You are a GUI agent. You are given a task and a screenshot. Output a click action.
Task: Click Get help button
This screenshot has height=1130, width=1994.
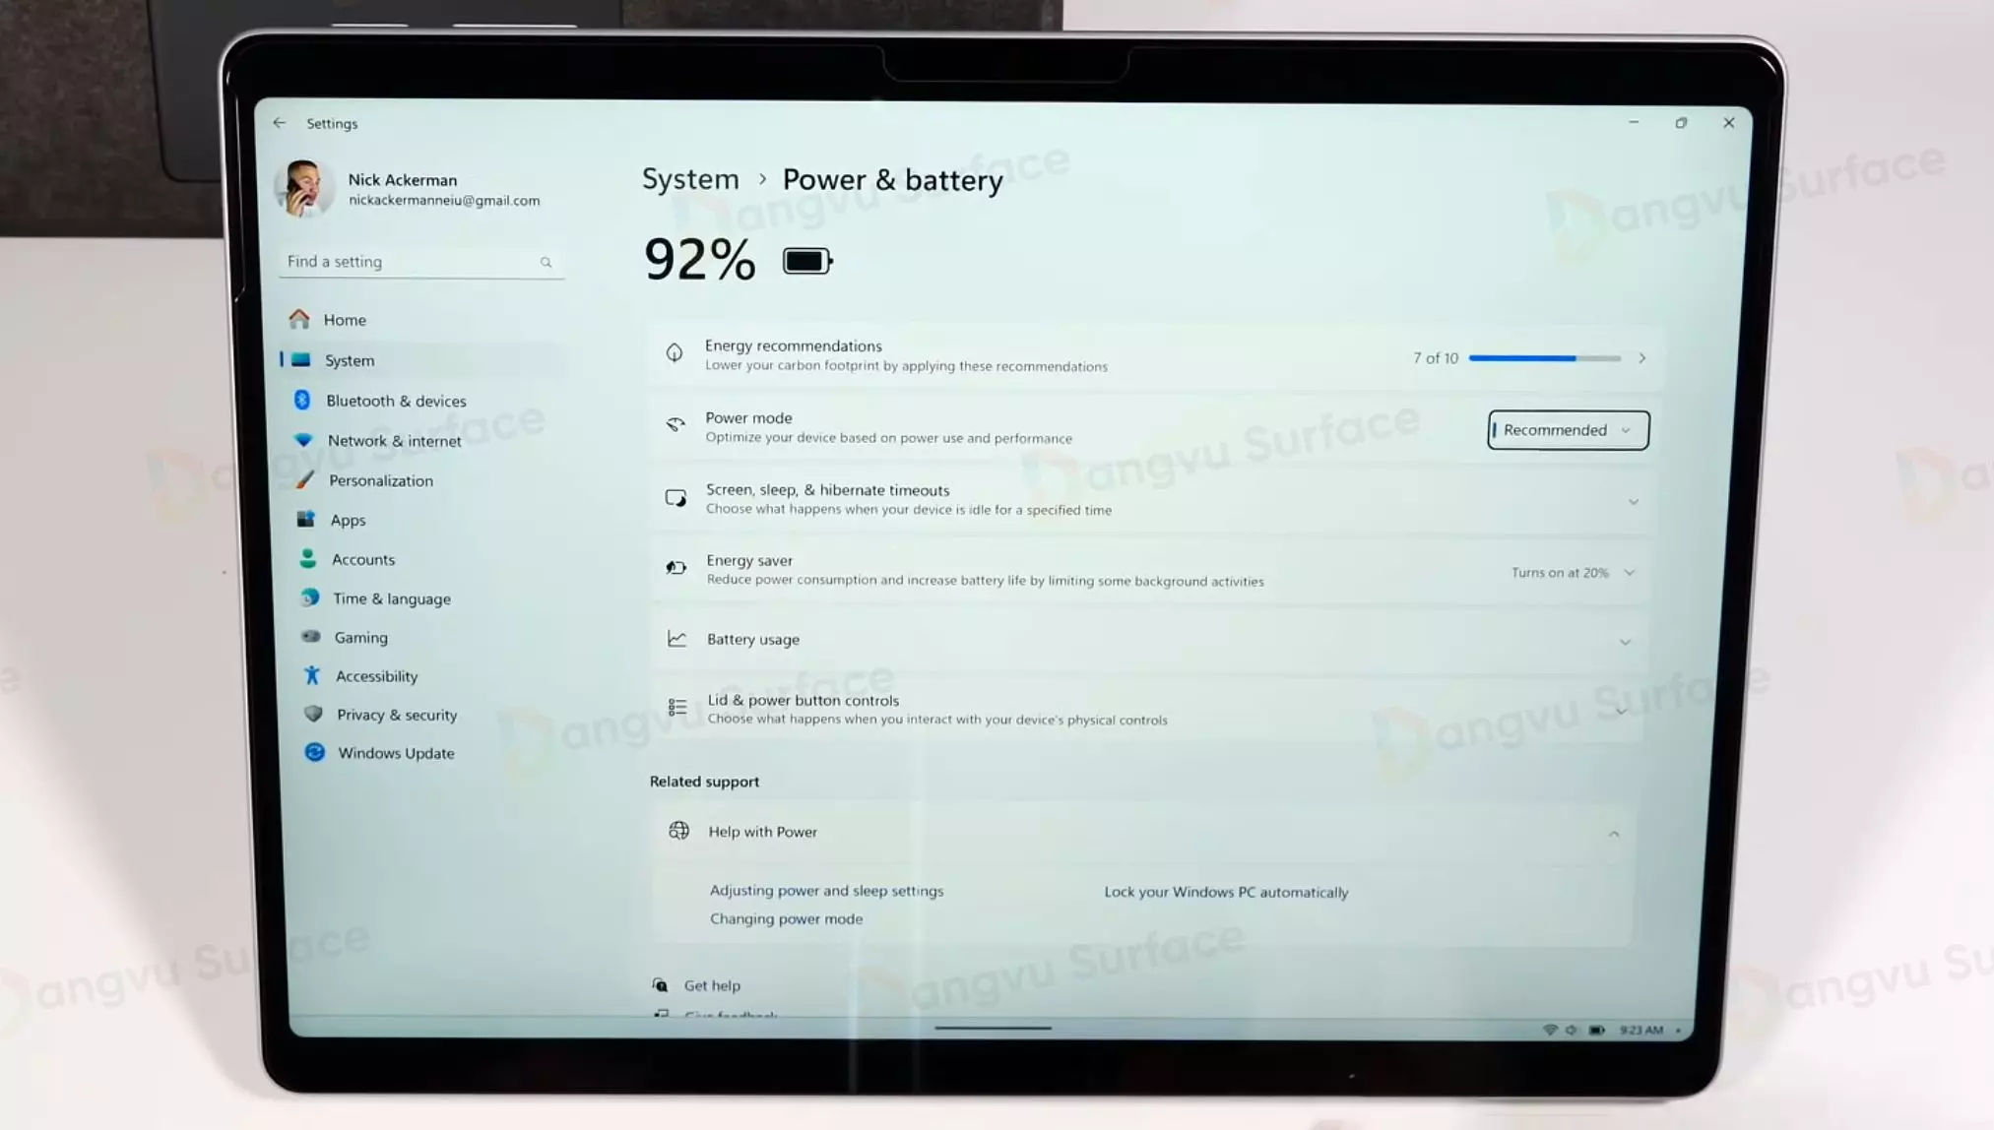(x=711, y=983)
